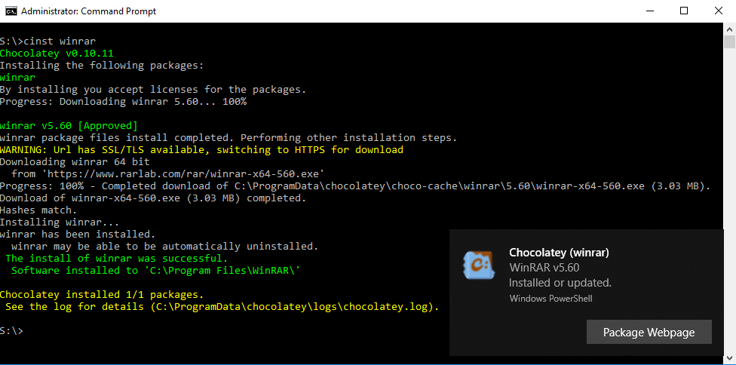Click the 'WinRAR v5.60' notification text

point(544,268)
